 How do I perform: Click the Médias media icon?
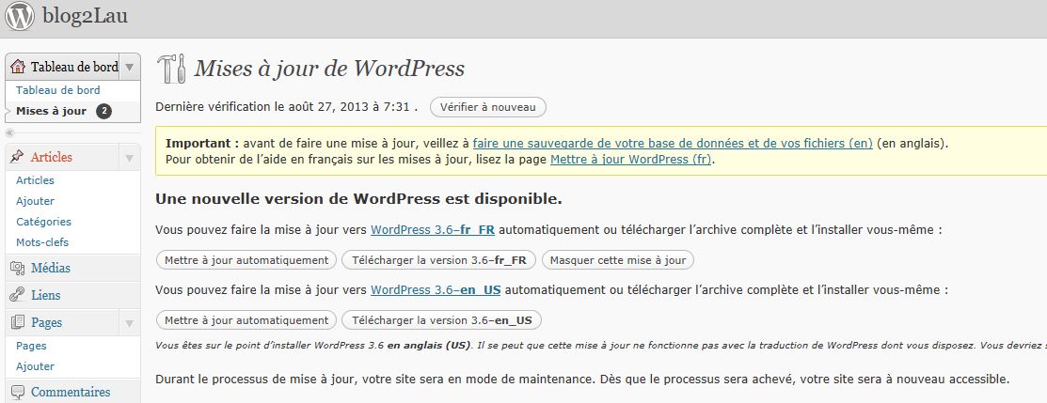[x=18, y=269]
